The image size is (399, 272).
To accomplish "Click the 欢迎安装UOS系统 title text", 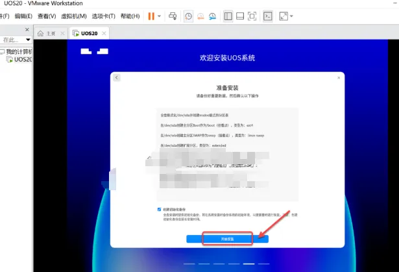I will 227,58.
